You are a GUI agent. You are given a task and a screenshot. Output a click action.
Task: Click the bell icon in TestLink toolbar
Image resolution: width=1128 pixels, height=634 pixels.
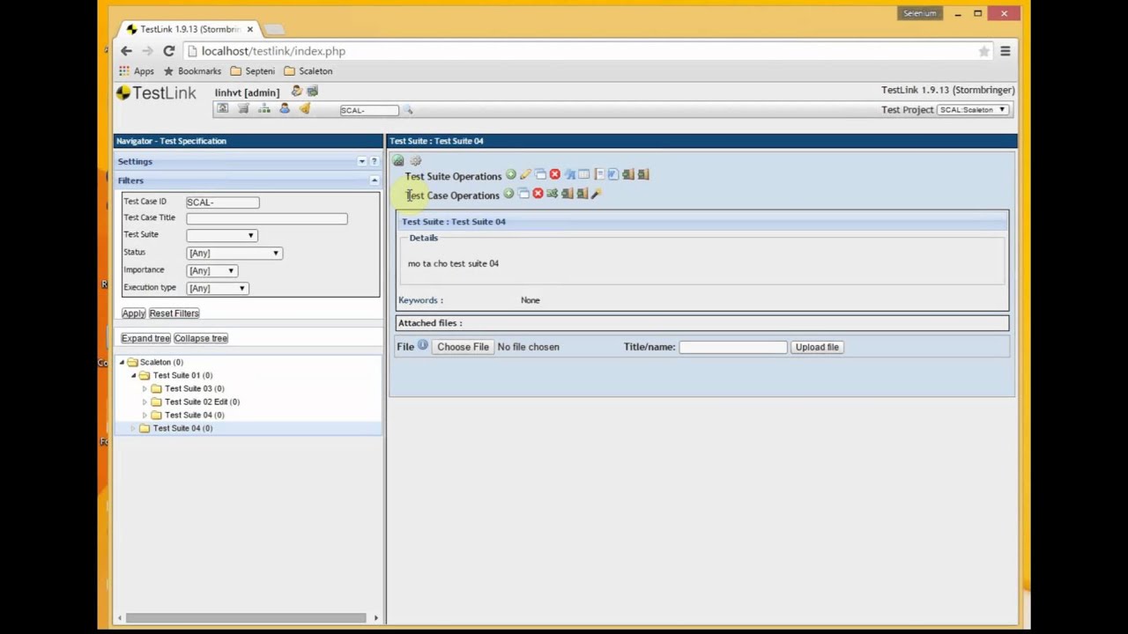[x=305, y=108]
